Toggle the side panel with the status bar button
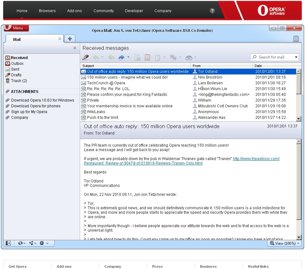Image resolution: width=305 pixels, height=269 pixels. (8, 243)
